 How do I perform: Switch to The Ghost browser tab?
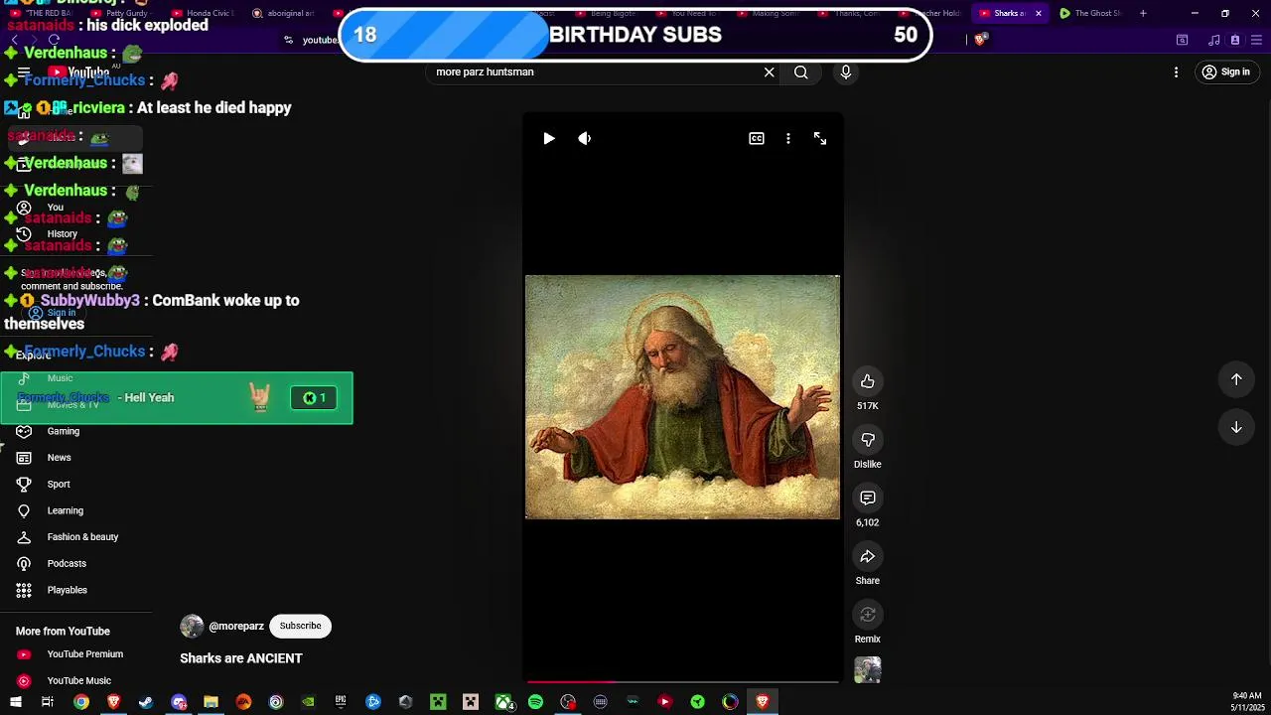pyautogui.click(x=1090, y=13)
